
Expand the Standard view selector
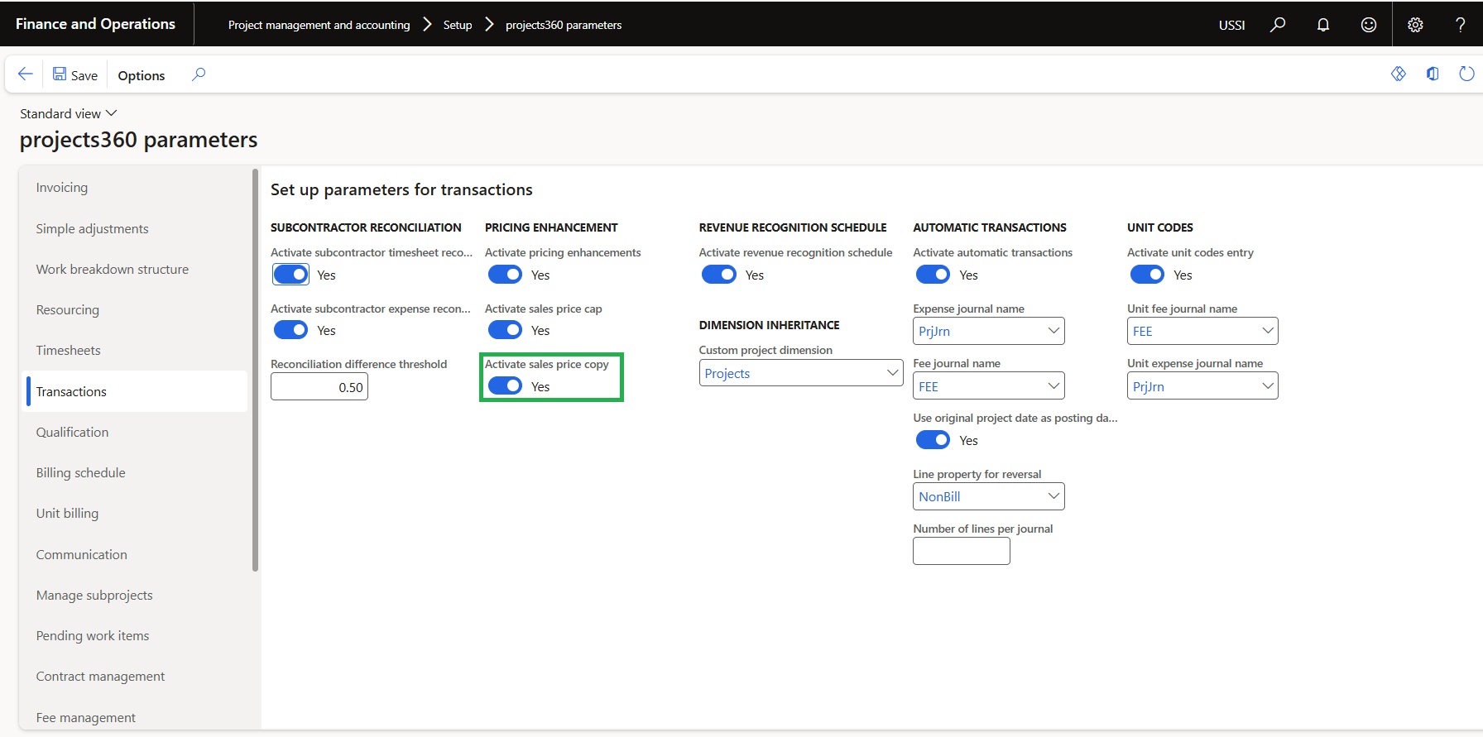point(69,113)
